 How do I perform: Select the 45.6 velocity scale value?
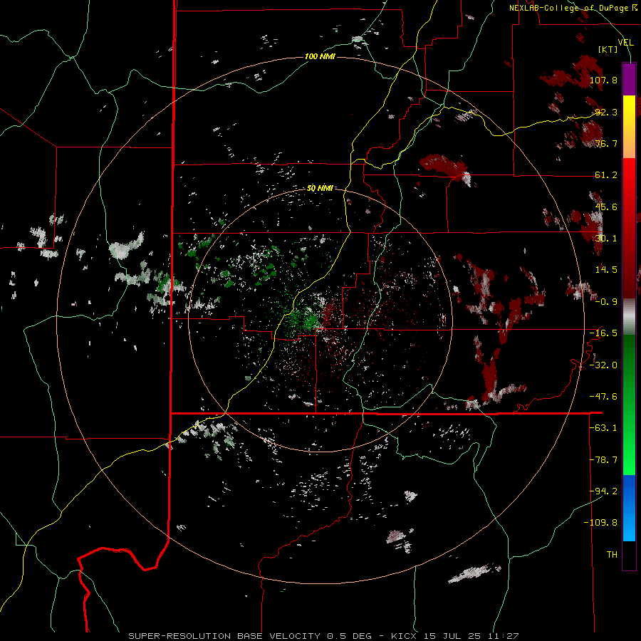[x=606, y=207]
